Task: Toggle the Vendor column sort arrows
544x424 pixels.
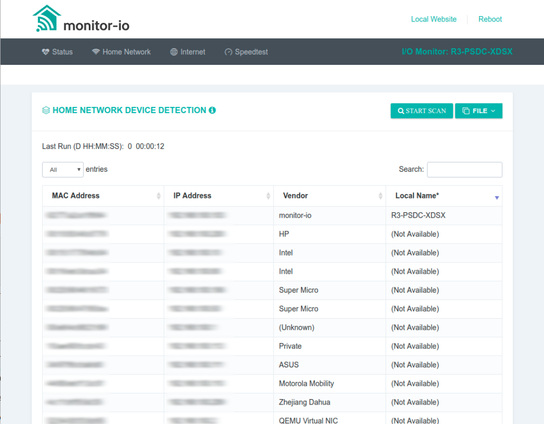Action: click(381, 196)
